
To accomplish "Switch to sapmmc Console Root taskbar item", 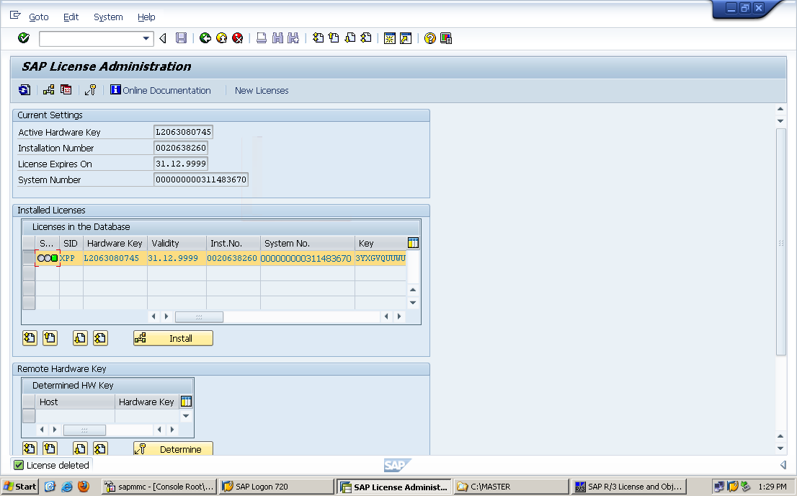I will [x=159, y=487].
